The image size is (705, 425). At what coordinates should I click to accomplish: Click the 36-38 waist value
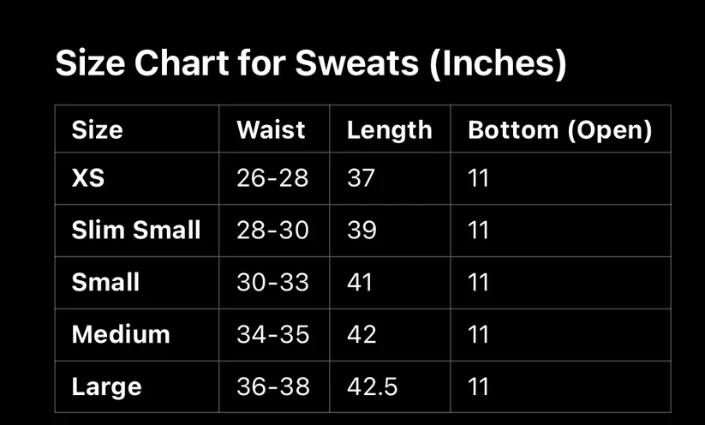[x=272, y=386]
